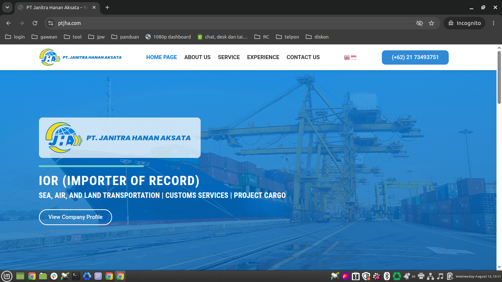Open the Linux Mint start menu

pyautogui.click(x=7, y=276)
